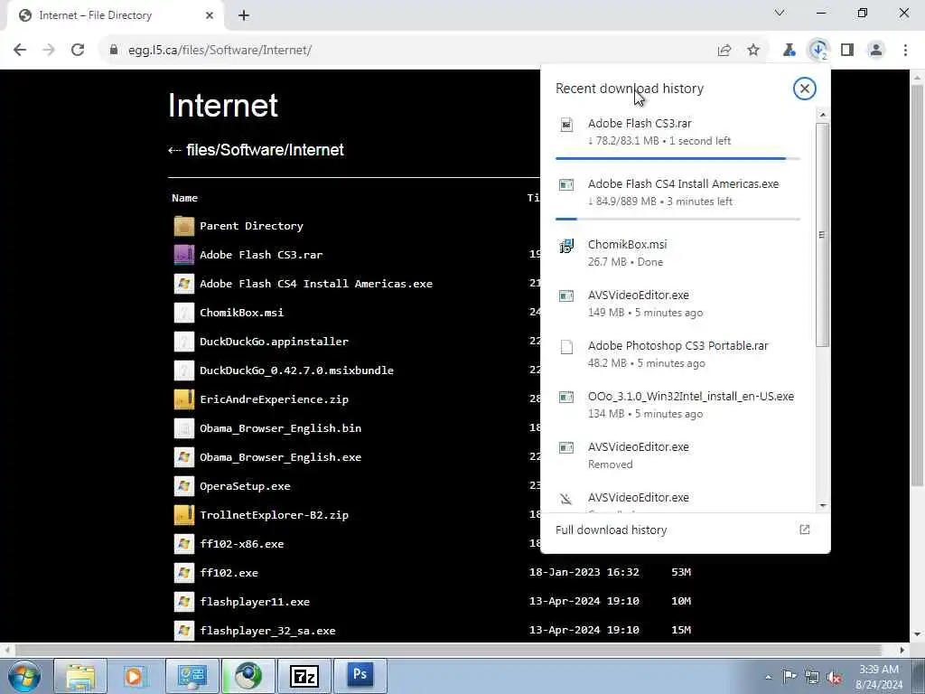Open 7-Zip from the taskbar
The height and width of the screenshot is (694, 925).
pos(304,676)
